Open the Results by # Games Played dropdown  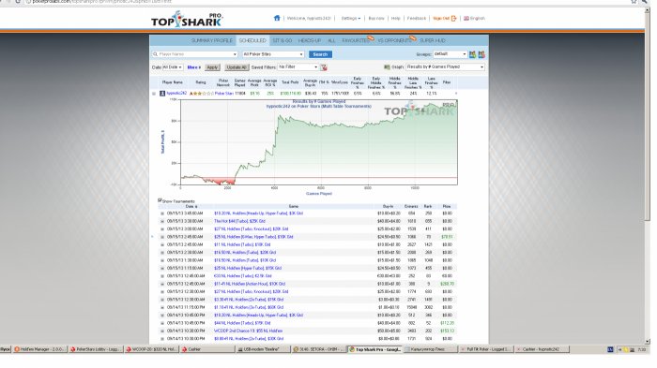pos(446,66)
